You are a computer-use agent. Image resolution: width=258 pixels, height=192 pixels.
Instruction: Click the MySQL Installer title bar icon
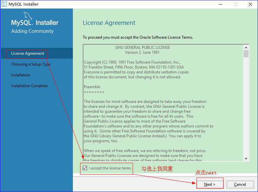[x=4, y=4]
